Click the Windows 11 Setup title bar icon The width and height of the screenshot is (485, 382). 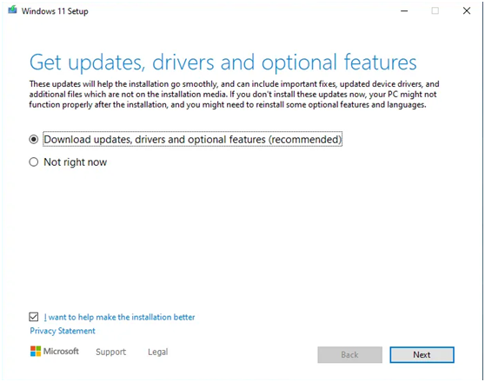click(x=12, y=10)
